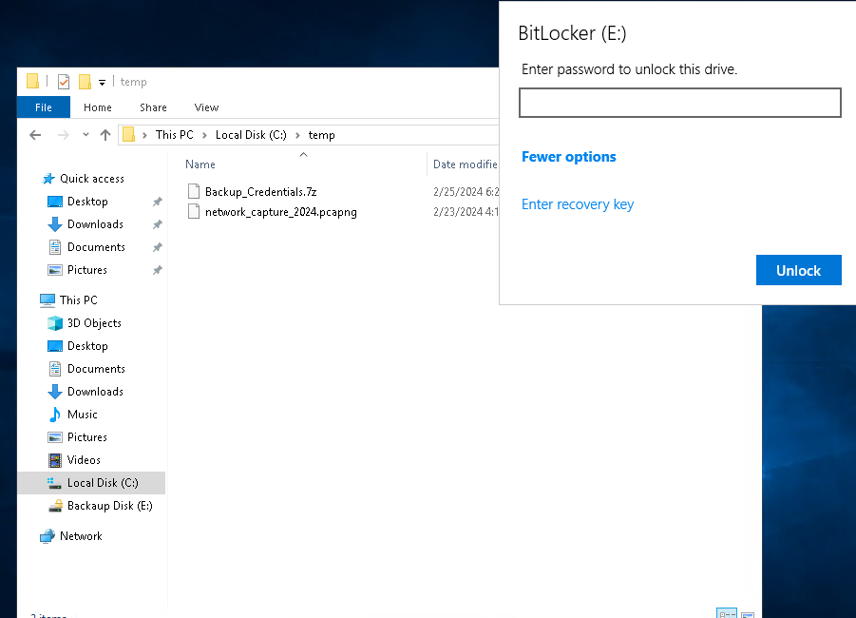This screenshot has width=856, height=618.
Task: Open the Desktop icon under This PC
Action: pyautogui.click(x=55, y=346)
